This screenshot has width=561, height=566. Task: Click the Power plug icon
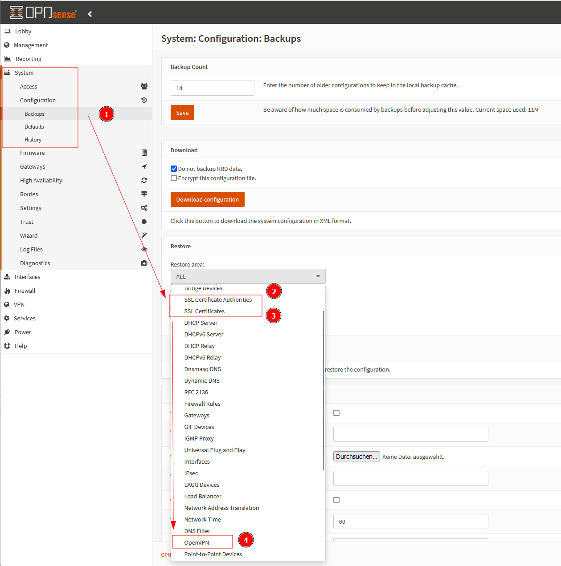pos(7,332)
